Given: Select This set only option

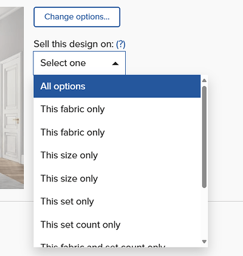Looking at the screenshot, I should (x=117, y=201).
